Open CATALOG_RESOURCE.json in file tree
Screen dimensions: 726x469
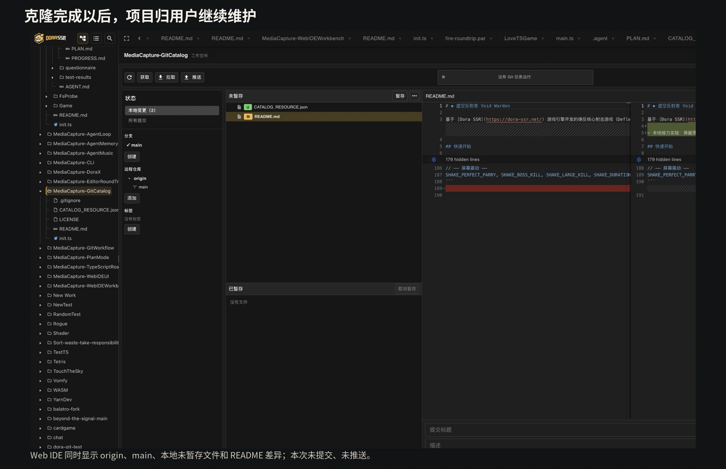point(86,210)
